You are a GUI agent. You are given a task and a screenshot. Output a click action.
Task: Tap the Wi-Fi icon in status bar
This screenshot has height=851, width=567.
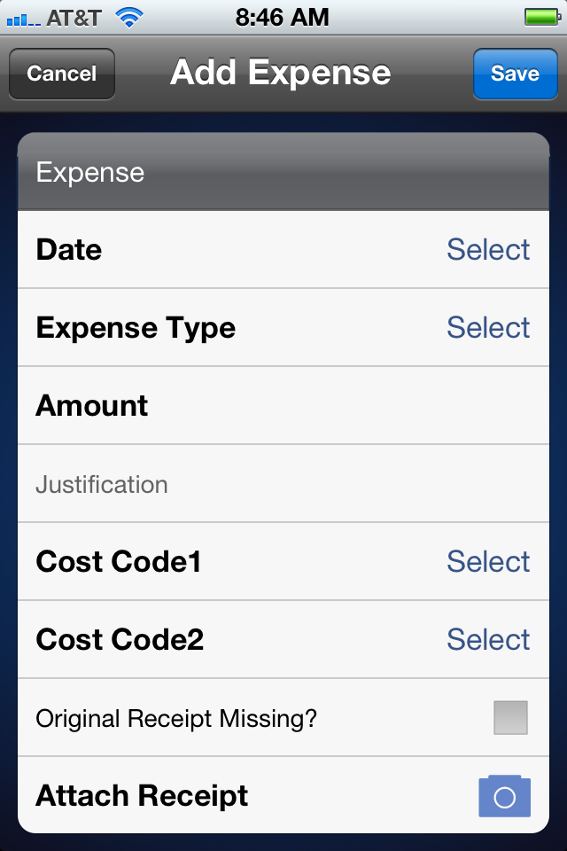click(129, 18)
